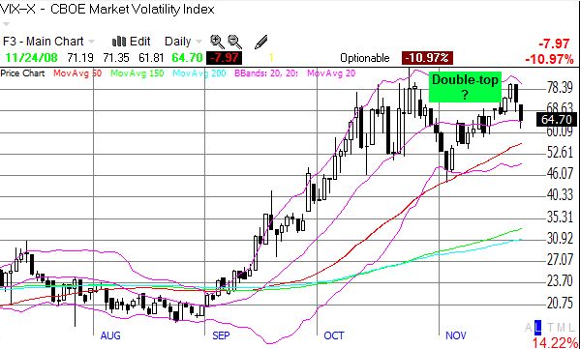Toggle the A scale letter
This screenshot has height=349, width=580.
[529, 327]
